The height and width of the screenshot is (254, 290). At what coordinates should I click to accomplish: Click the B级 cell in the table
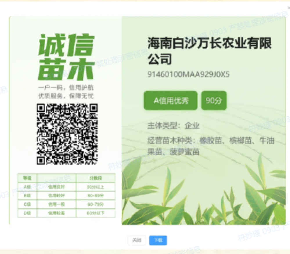click(27, 196)
